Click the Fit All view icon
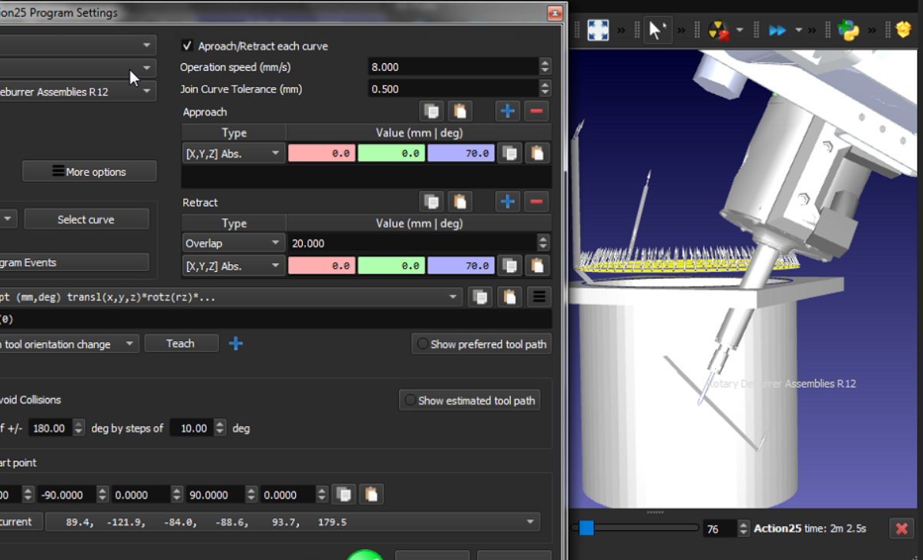 coord(598,30)
